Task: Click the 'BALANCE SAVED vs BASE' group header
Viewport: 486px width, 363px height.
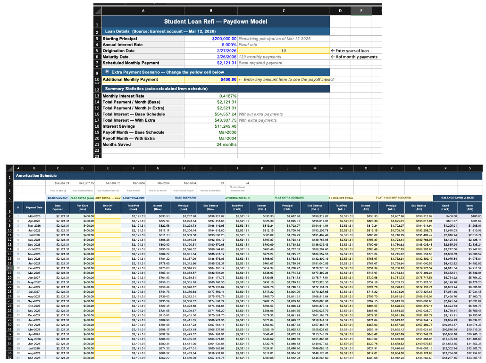Action: pyautogui.click(x=458, y=198)
